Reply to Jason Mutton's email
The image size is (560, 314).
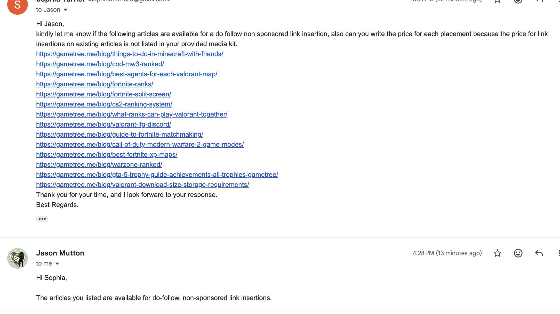click(539, 253)
